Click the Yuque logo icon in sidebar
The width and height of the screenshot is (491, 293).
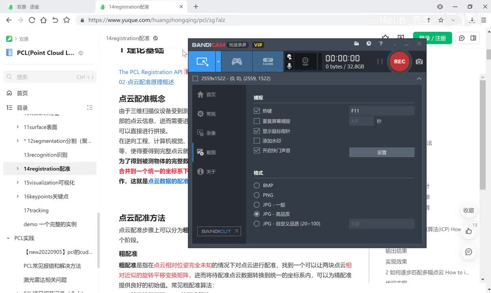point(9,39)
